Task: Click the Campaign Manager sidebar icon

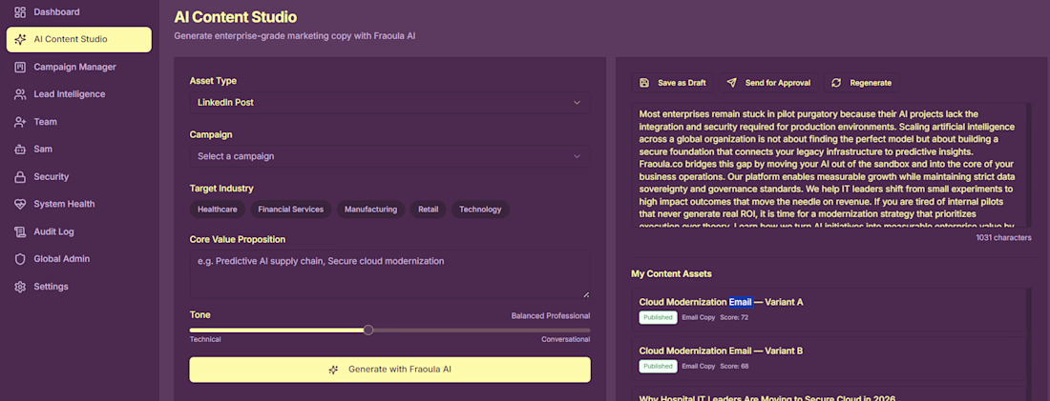Action: tap(20, 67)
